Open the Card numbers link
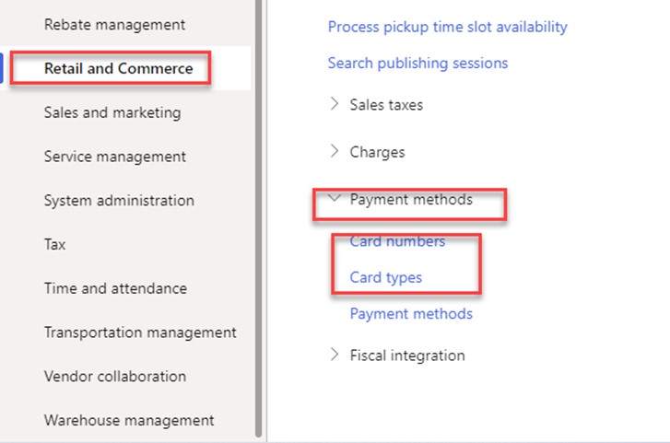 [x=397, y=241]
